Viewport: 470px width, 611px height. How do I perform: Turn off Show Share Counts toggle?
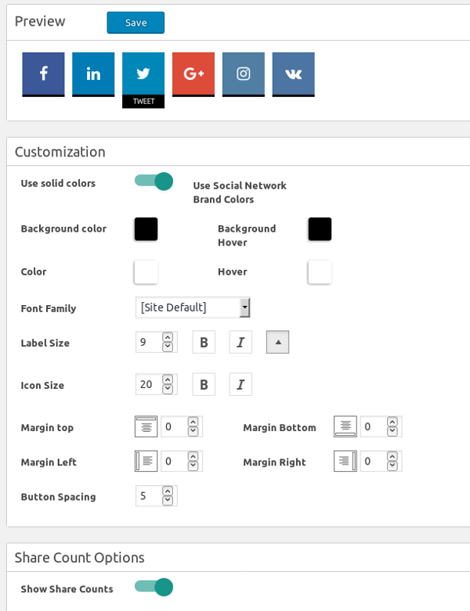154,588
